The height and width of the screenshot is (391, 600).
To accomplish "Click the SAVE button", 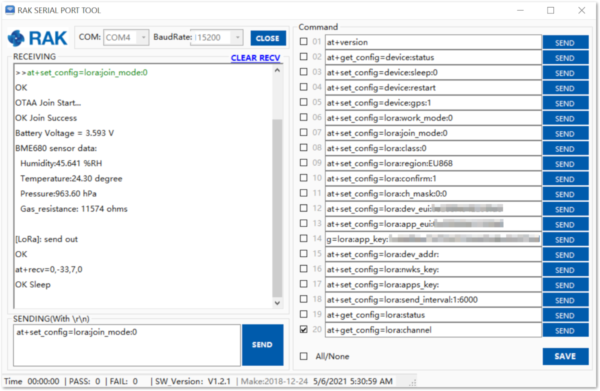I will tap(565, 356).
